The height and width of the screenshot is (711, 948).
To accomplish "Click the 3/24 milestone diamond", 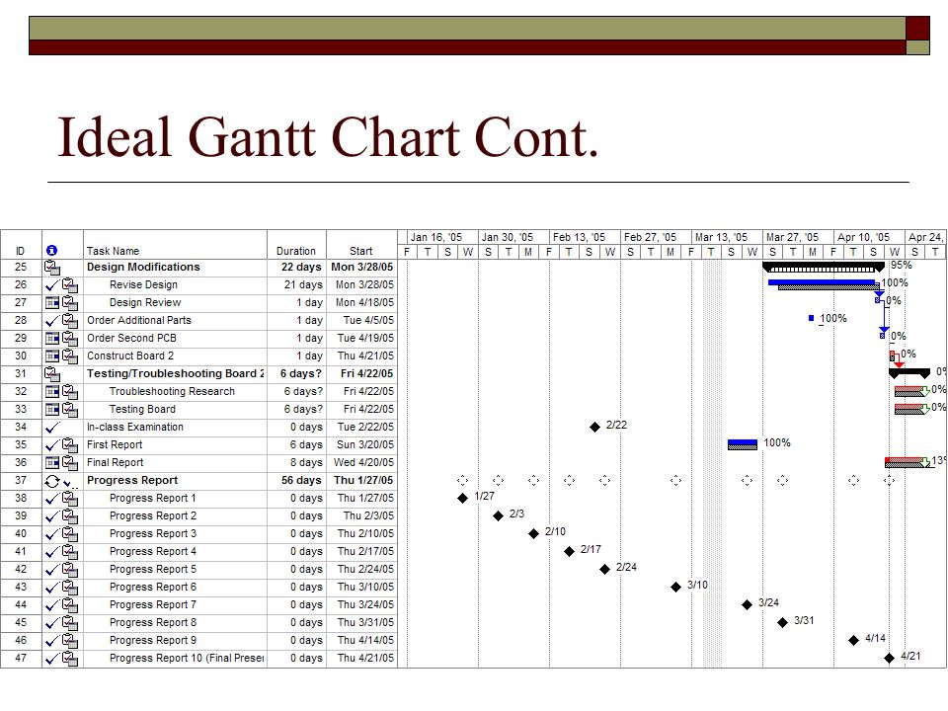I will 748,604.
